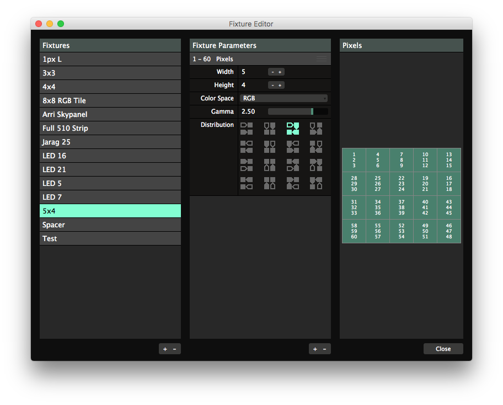Viewport: 503px width, 405px height.
Task: Choose the first Distribution icon in the second row
Action: tap(247, 147)
